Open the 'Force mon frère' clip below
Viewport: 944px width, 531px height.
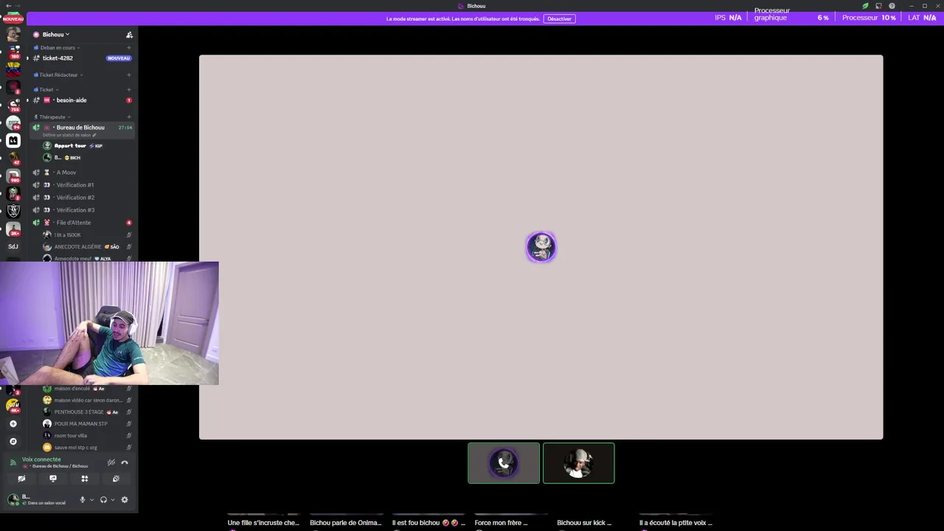(502, 523)
